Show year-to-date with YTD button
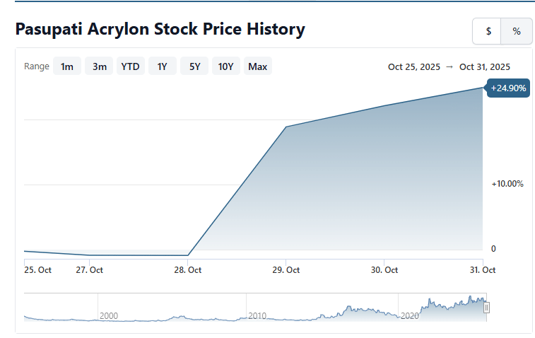Viewport: 535px width, 338px height. [x=130, y=66]
